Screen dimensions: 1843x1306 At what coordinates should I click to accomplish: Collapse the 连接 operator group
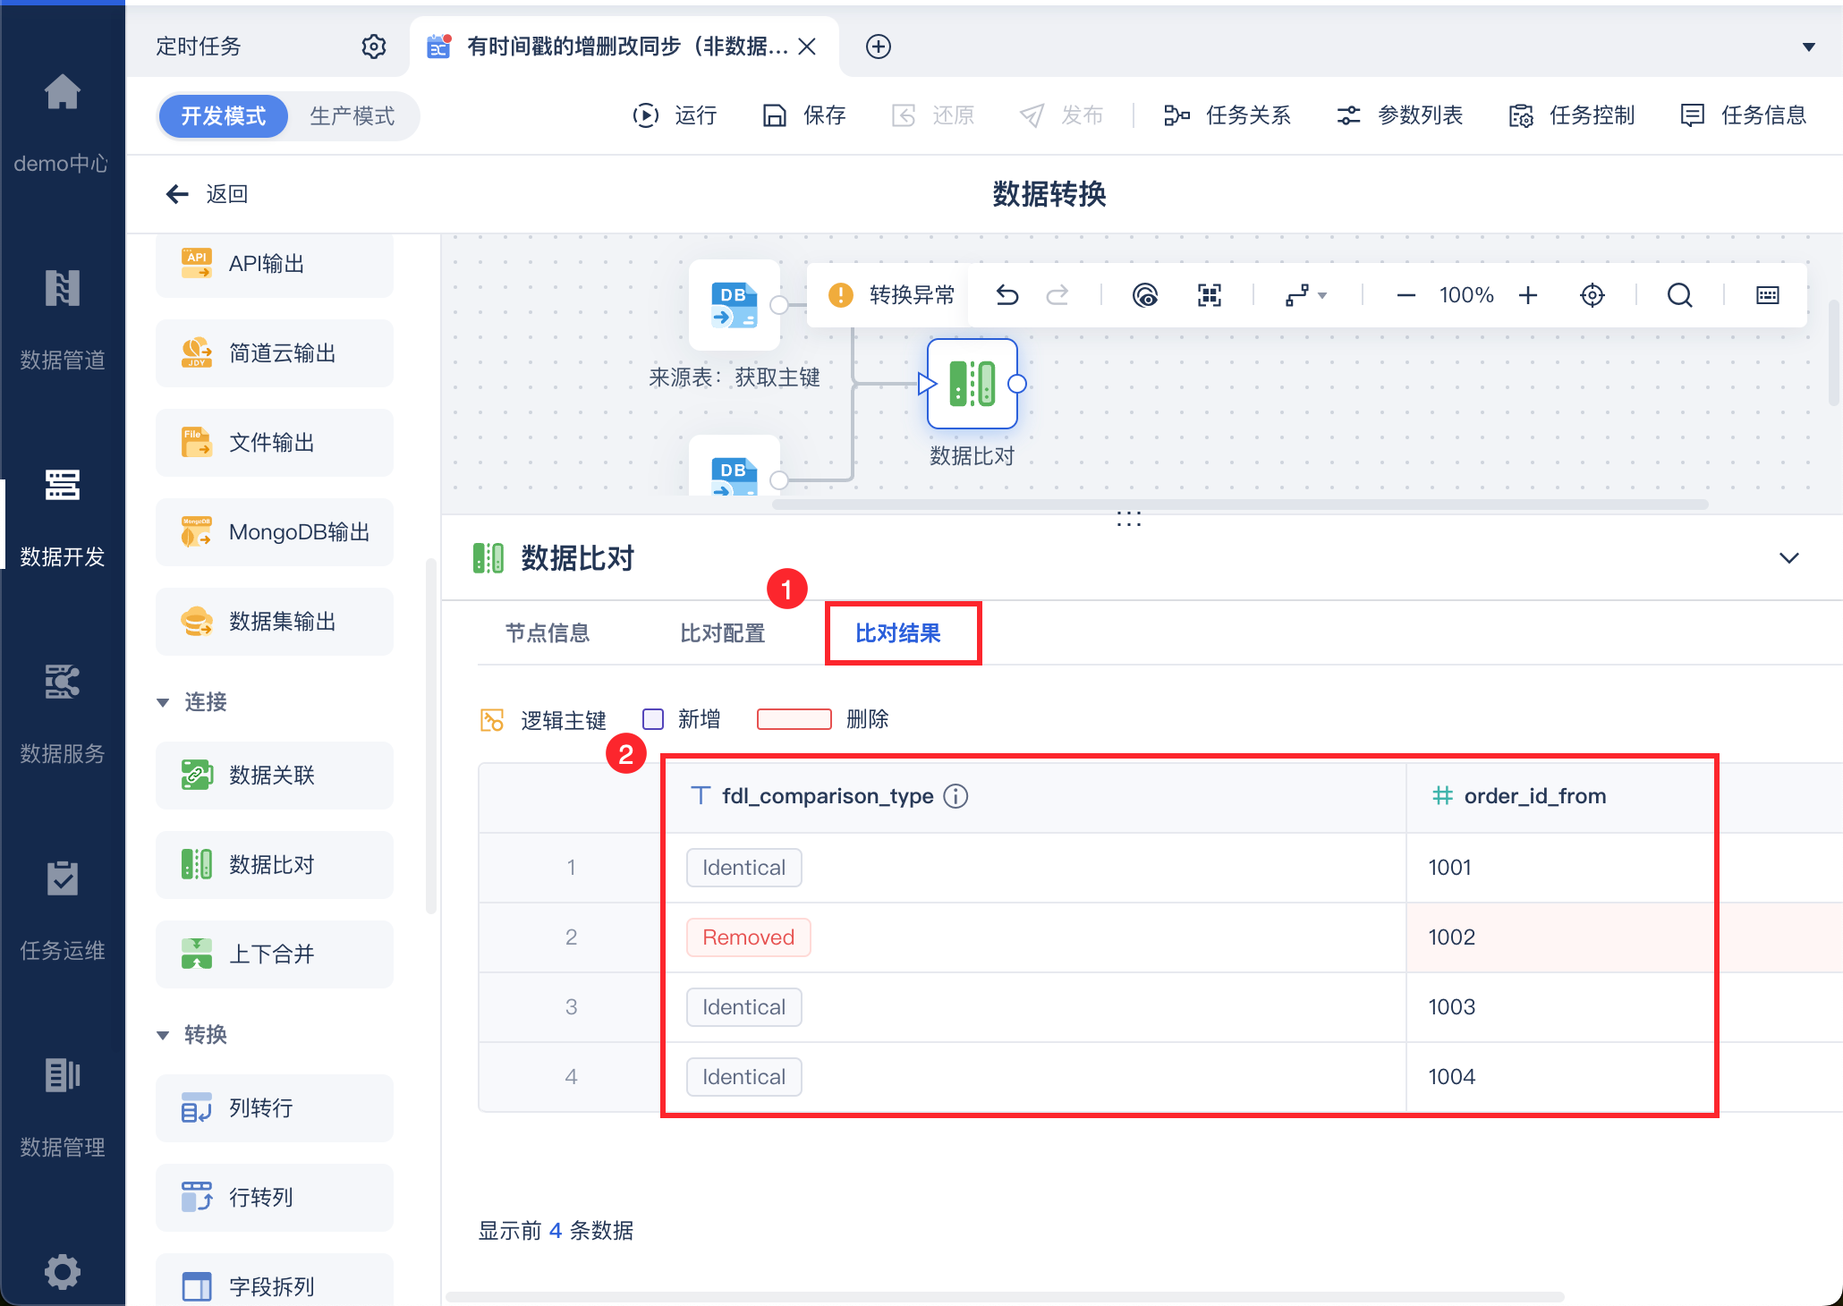coord(163,702)
